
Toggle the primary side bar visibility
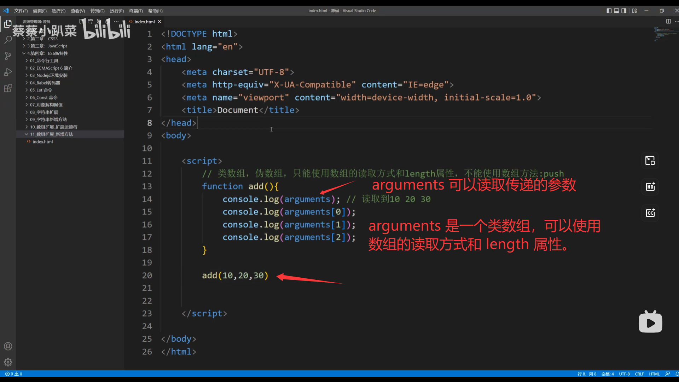coord(609,11)
